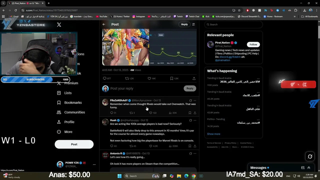Open Terms of Service link
The image size is (320, 180).
(214, 143)
